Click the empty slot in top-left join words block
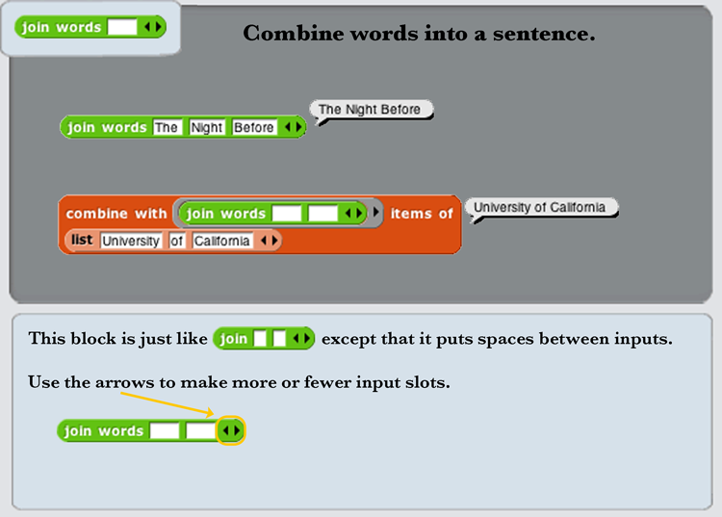 122,28
